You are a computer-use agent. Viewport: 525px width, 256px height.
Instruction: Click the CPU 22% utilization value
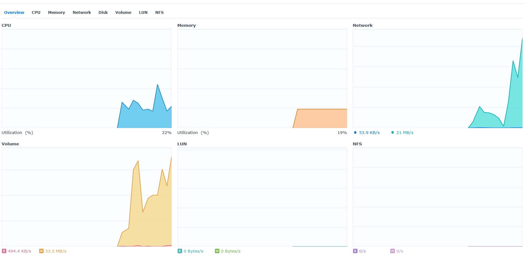point(167,133)
